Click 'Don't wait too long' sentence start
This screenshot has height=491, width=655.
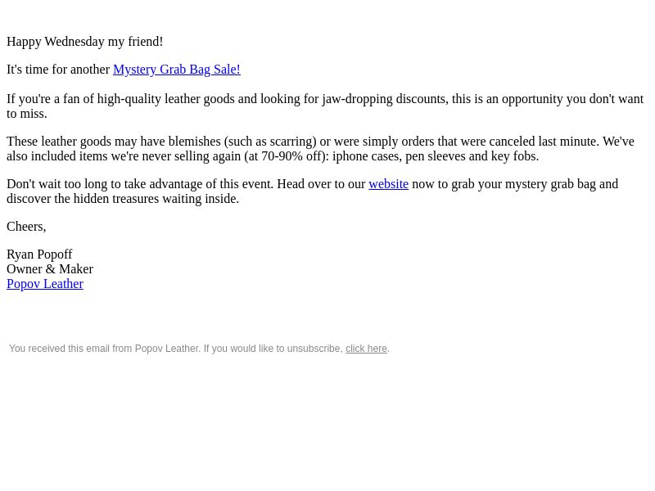coord(59,184)
